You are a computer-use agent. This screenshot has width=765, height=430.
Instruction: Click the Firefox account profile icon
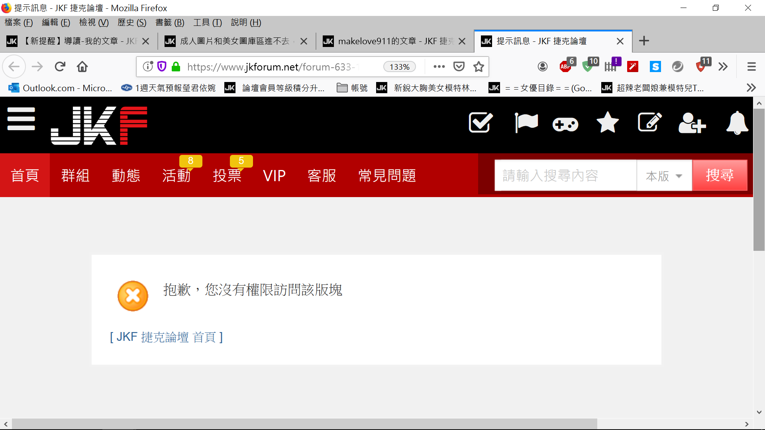click(543, 66)
